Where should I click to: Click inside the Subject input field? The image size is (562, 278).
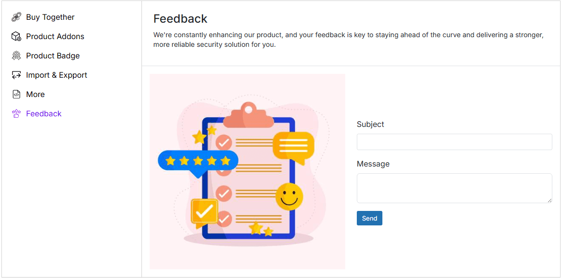point(454,141)
